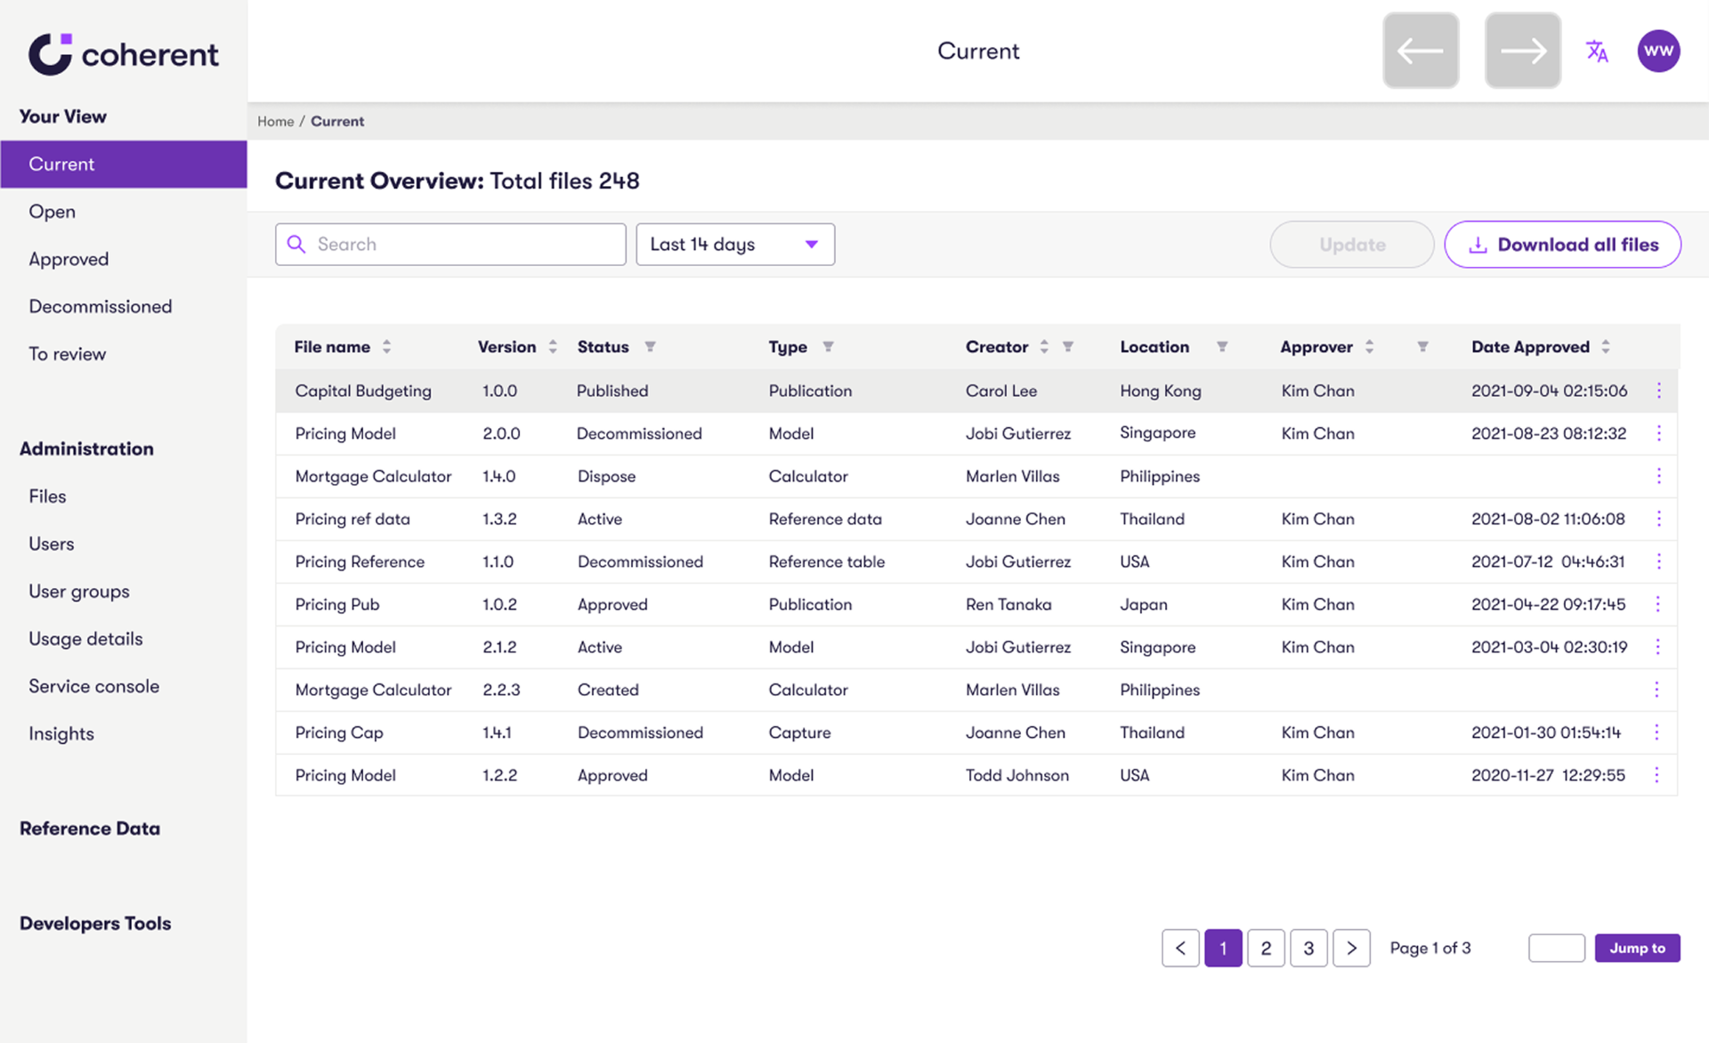Open the Approver column filter icon
This screenshot has height=1043, width=1709.
pos(1422,347)
